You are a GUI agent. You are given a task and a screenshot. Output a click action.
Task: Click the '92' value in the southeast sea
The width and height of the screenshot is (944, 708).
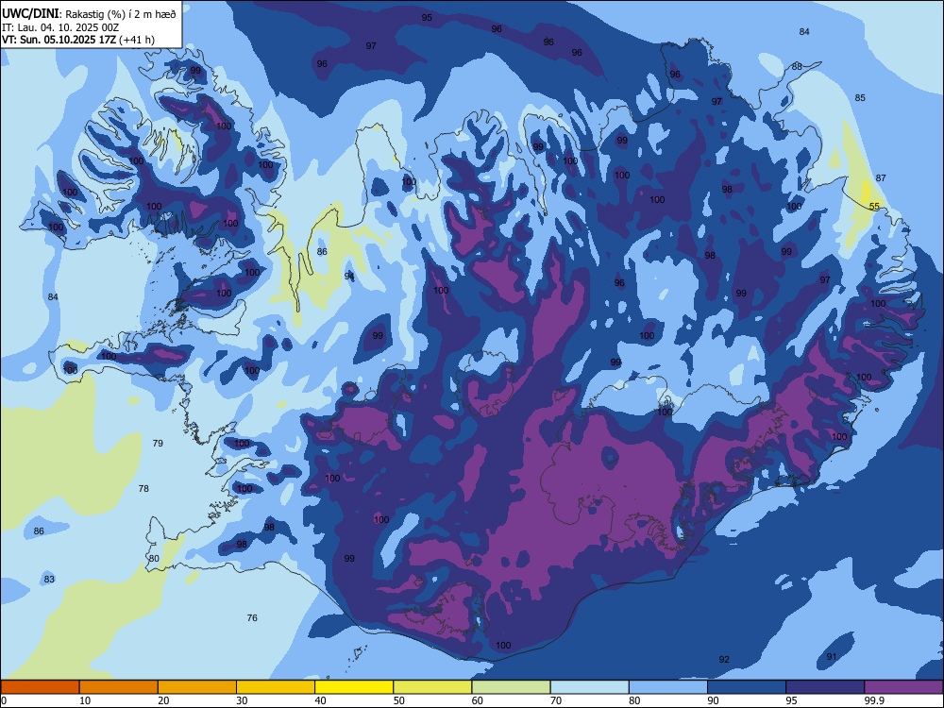coord(724,660)
